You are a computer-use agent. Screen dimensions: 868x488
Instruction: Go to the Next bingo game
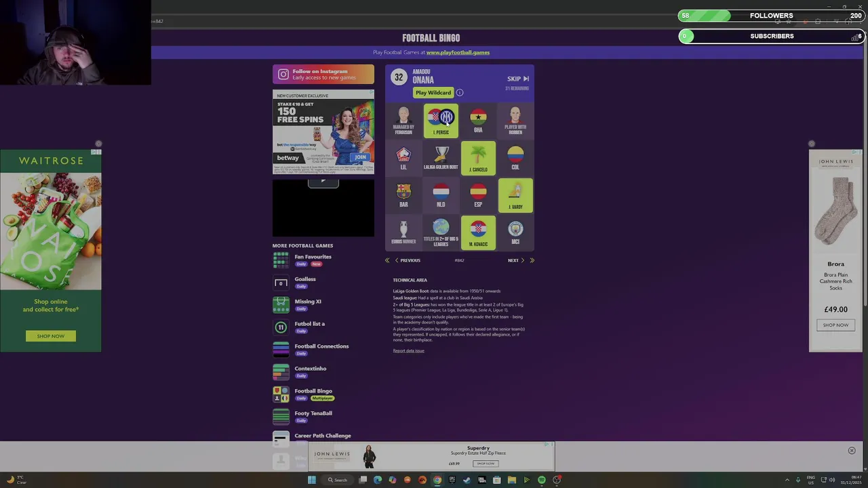(516, 260)
